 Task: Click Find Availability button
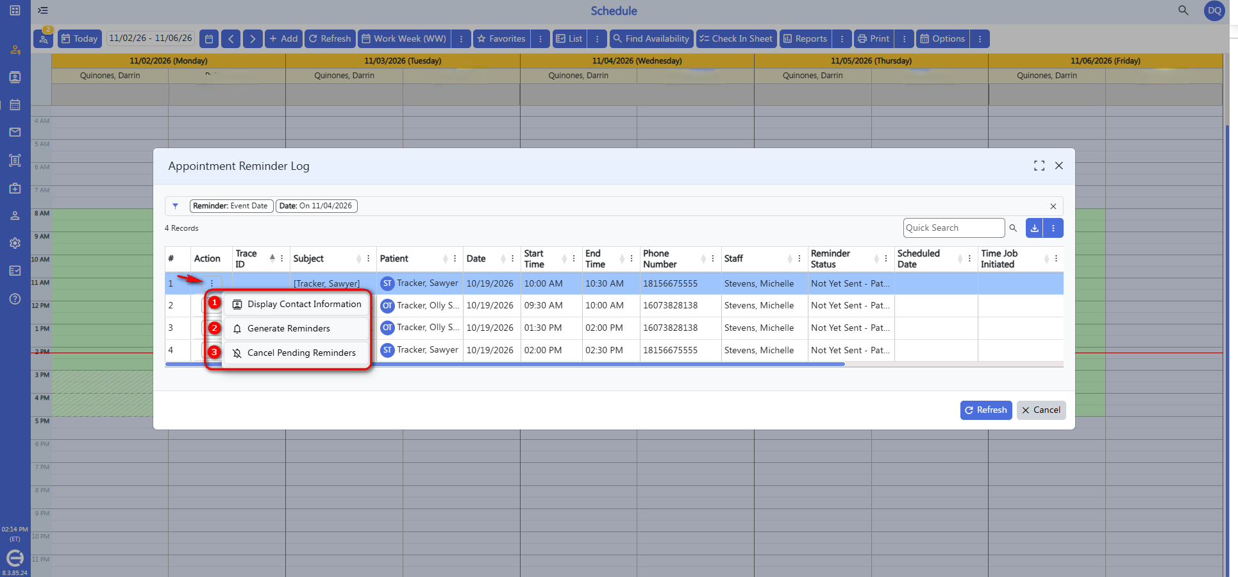coord(651,39)
